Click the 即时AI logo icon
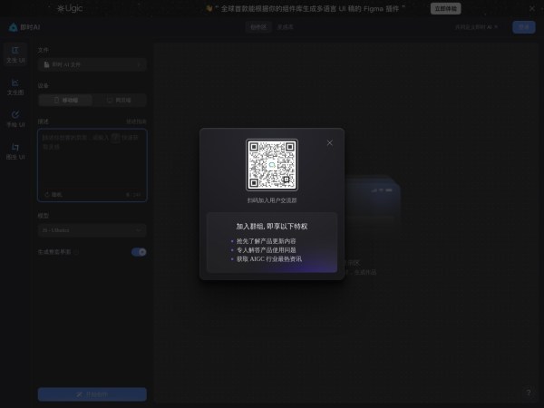The height and width of the screenshot is (408, 544). tap(13, 27)
